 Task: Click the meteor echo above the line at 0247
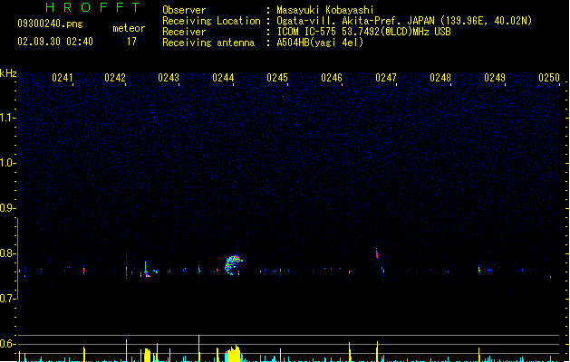click(x=377, y=253)
